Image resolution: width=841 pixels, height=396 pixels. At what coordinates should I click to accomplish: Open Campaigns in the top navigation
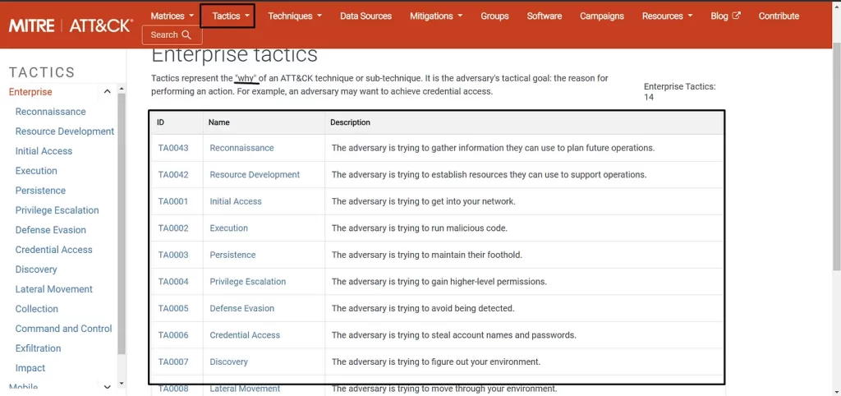(602, 16)
